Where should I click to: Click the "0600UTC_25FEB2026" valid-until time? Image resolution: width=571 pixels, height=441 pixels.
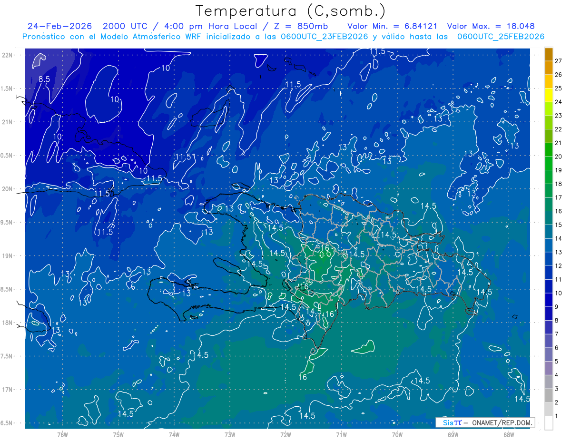tap(501, 37)
